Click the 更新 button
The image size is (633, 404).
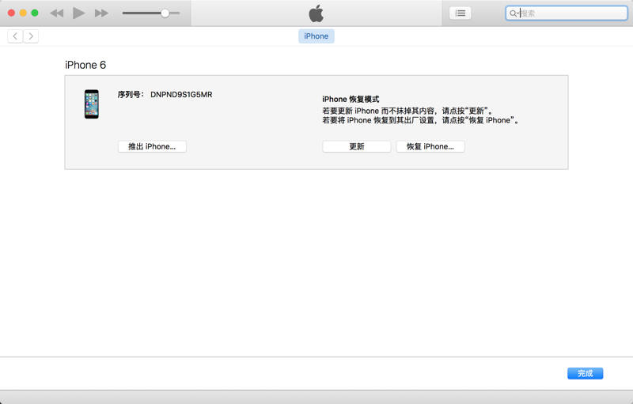(x=357, y=146)
